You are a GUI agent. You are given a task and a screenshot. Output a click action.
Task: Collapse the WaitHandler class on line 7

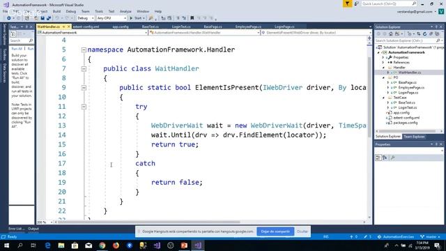tap(84, 68)
